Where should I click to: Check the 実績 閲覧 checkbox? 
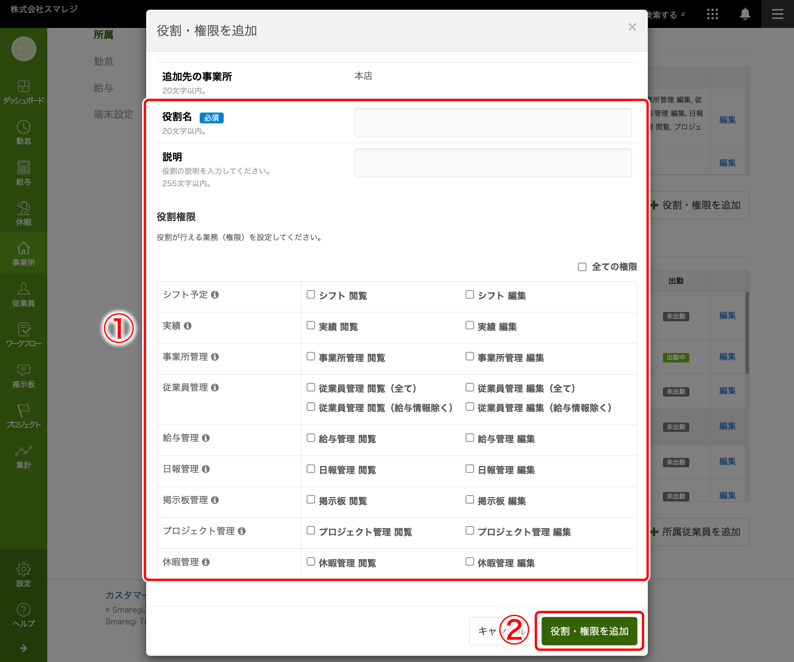coord(311,325)
